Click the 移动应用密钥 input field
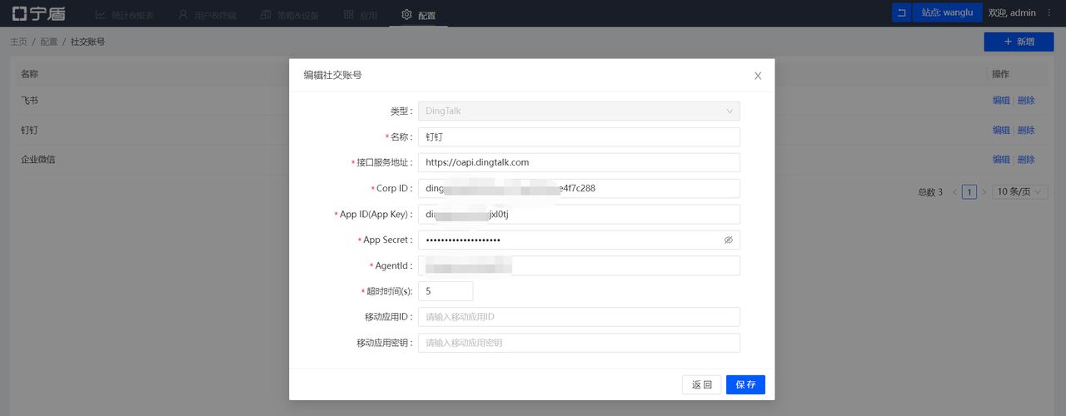The image size is (1066, 416). point(579,343)
